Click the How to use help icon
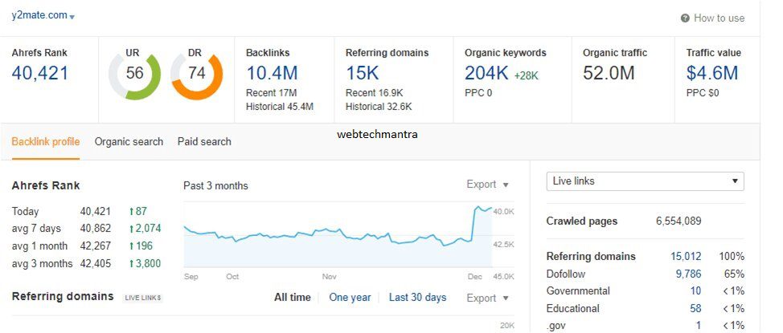Image resolution: width=783 pixels, height=333 pixels. [x=685, y=18]
